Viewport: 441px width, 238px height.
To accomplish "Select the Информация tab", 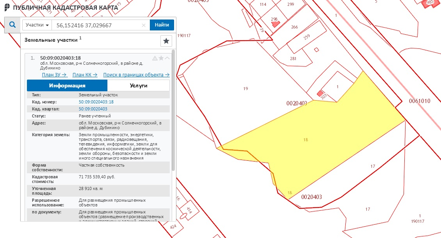I will tap(67, 85).
